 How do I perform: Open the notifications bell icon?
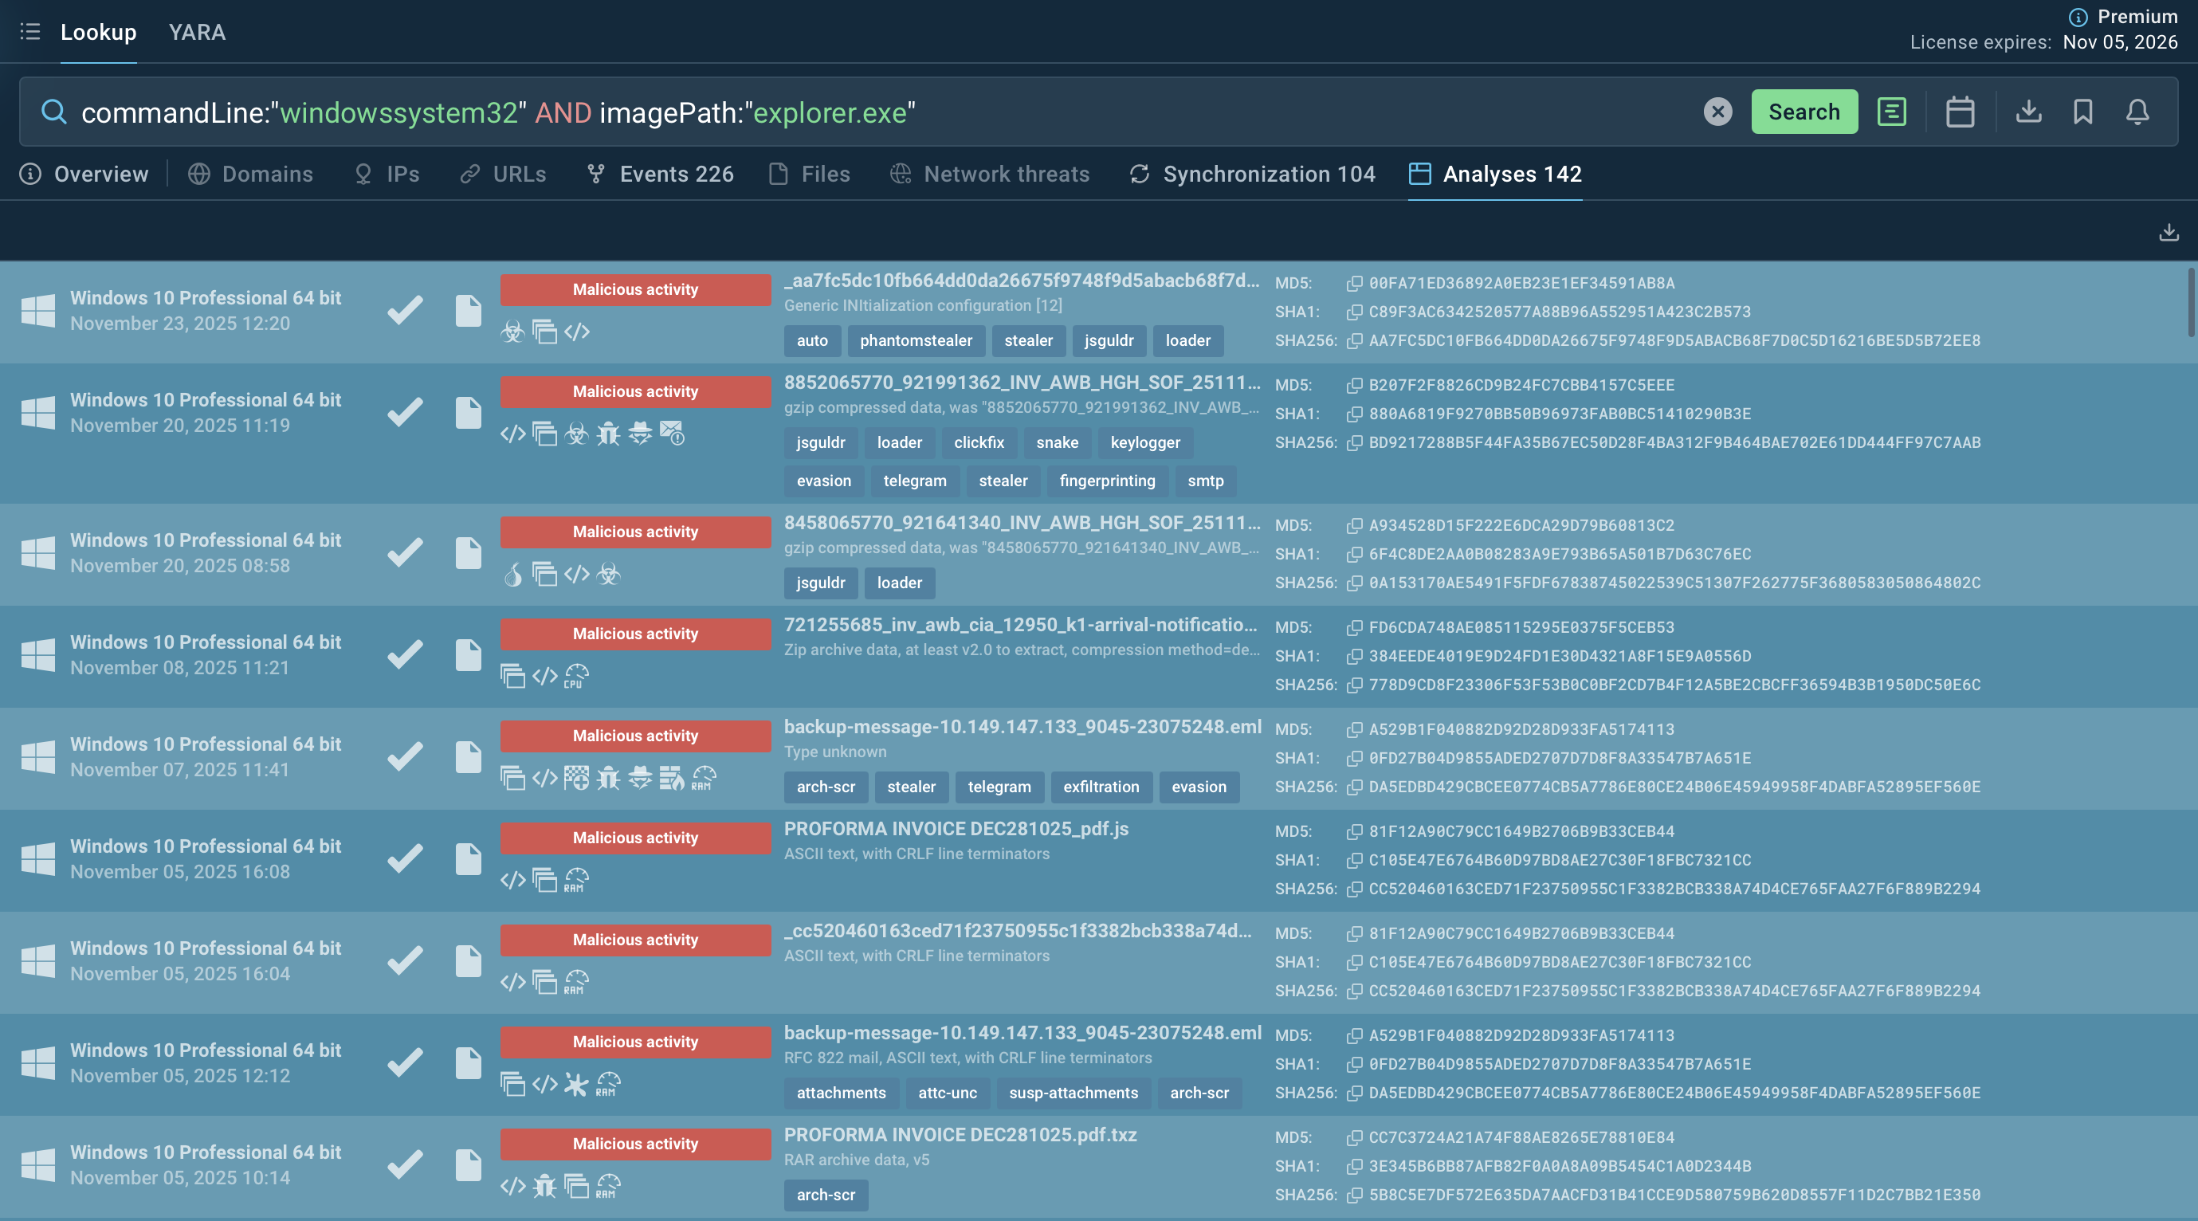coord(2137,112)
